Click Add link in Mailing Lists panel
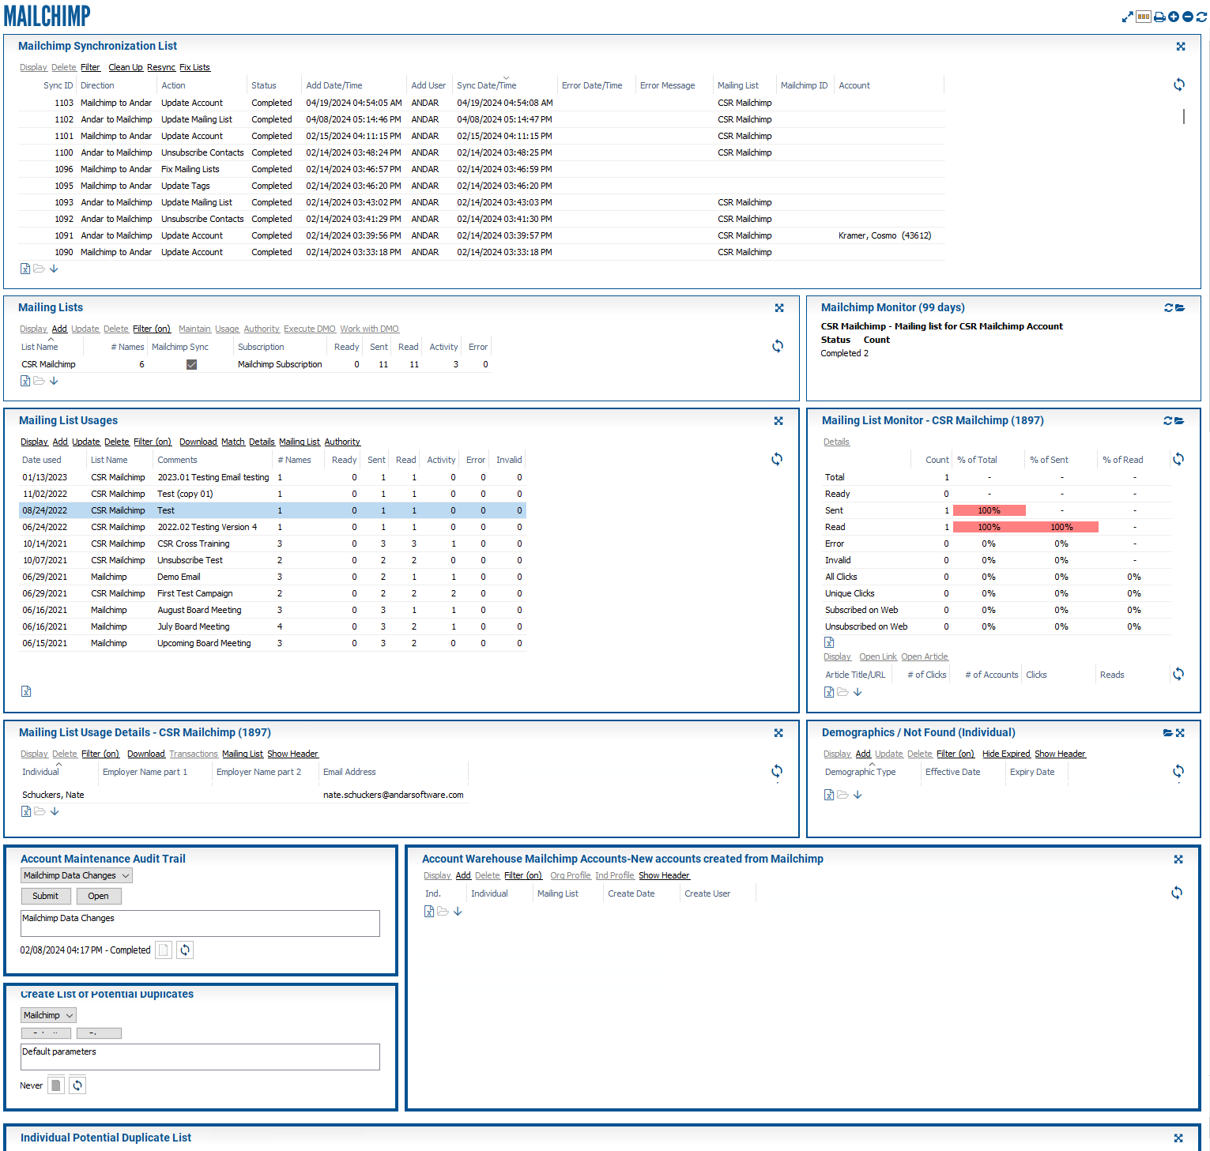 point(59,329)
